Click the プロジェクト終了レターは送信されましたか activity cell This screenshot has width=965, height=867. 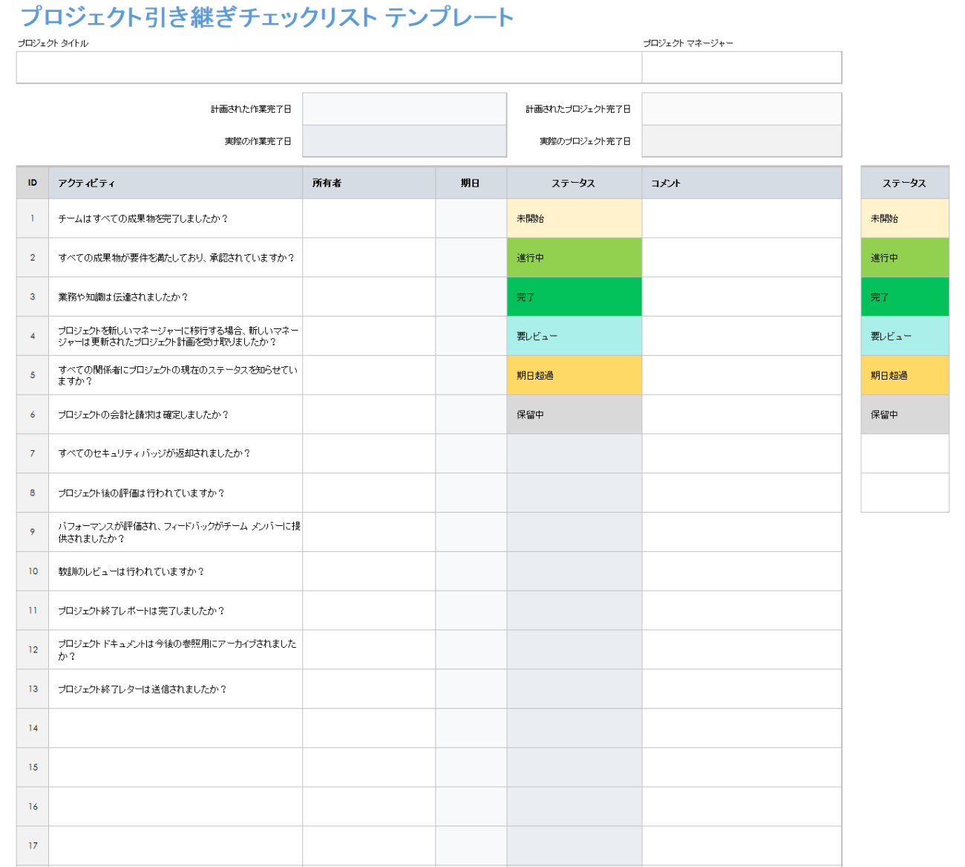(175, 689)
